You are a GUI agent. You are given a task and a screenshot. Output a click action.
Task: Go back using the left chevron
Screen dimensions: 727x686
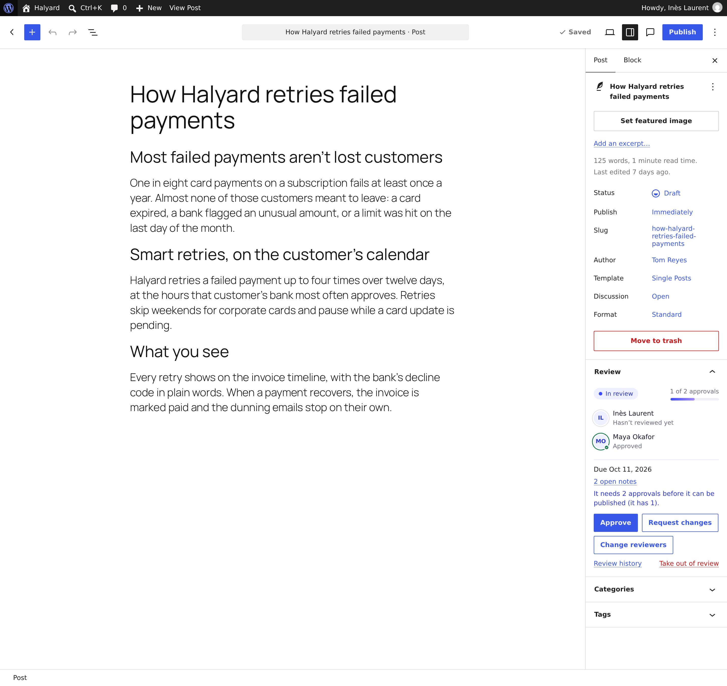12,32
